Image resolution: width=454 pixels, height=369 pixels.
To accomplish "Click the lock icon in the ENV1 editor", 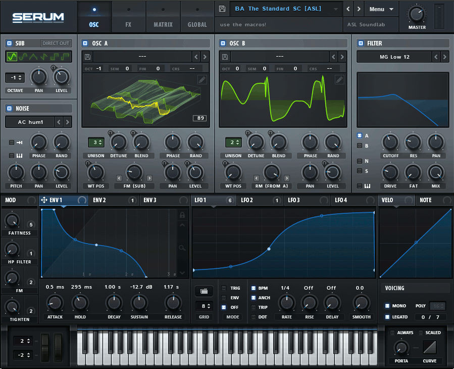I will click(x=182, y=215).
